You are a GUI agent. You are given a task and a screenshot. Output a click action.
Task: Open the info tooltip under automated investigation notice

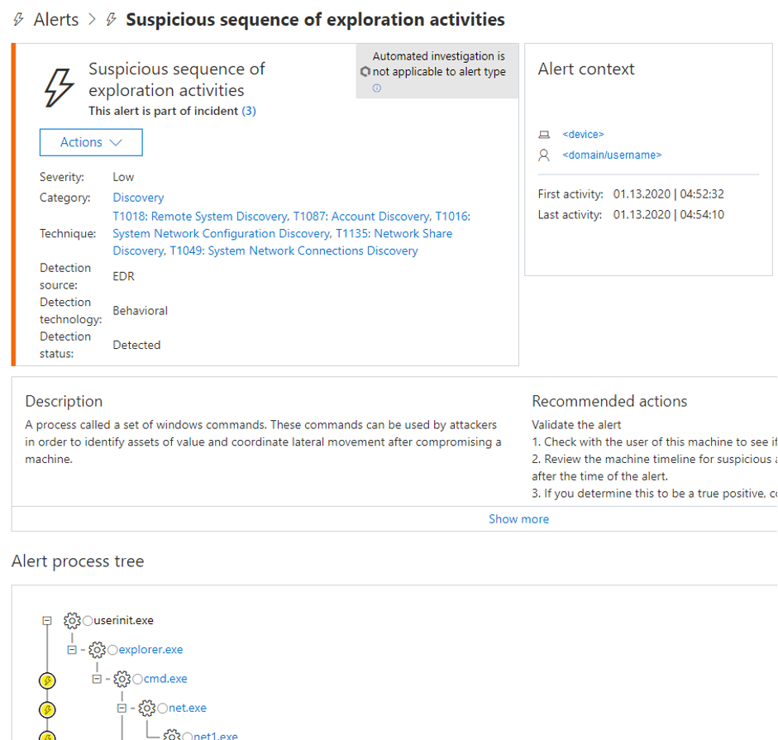376,88
